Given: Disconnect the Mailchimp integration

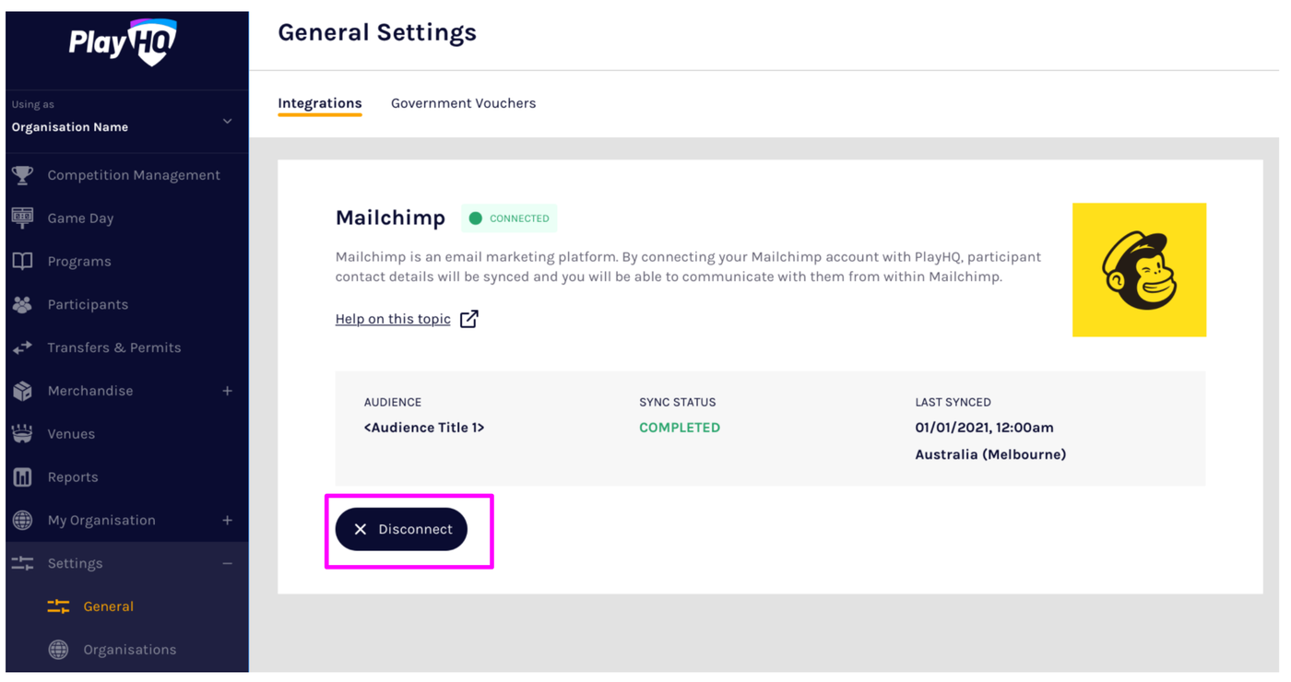Looking at the screenshot, I should [401, 529].
